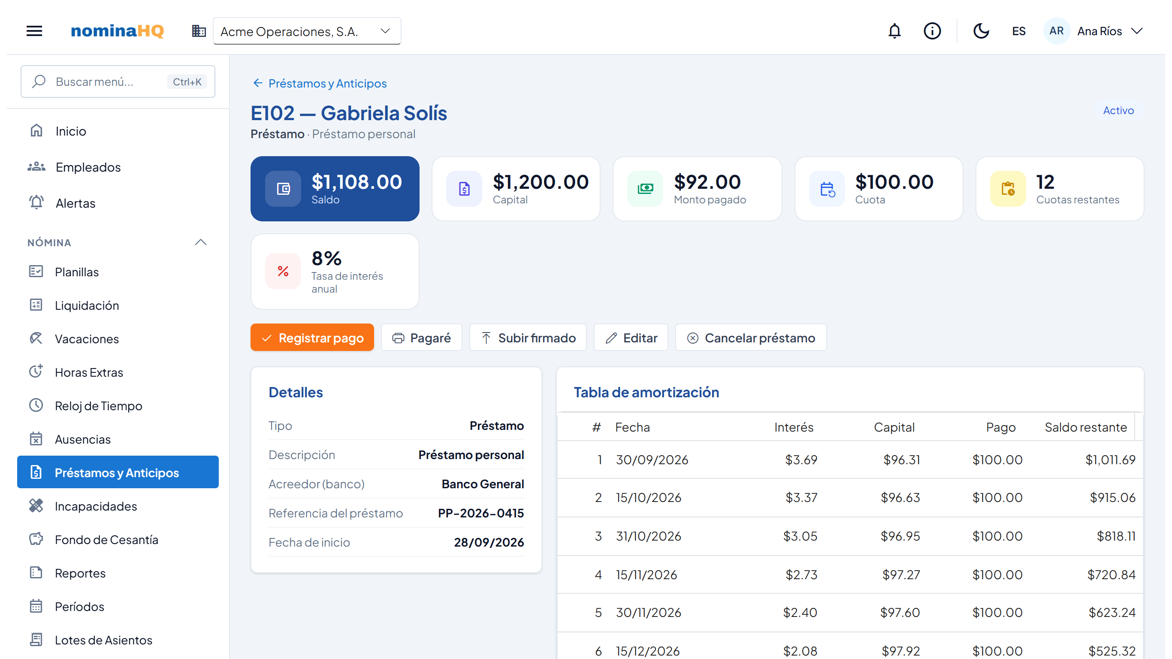
Task: Open Incapacidades menu item
Action: (x=118, y=506)
